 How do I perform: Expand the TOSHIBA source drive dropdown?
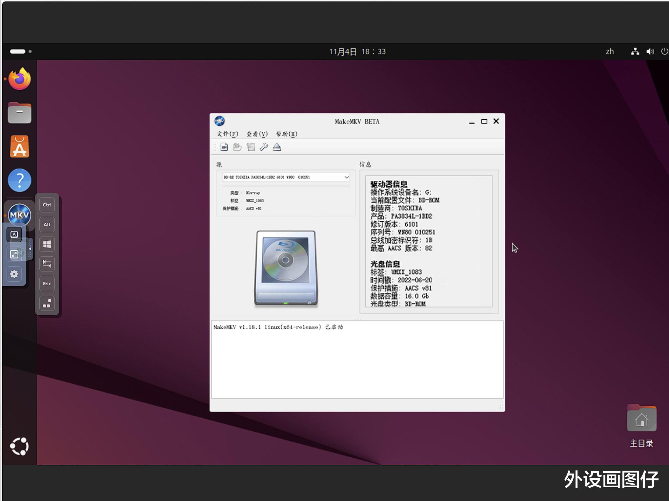[346, 177]
